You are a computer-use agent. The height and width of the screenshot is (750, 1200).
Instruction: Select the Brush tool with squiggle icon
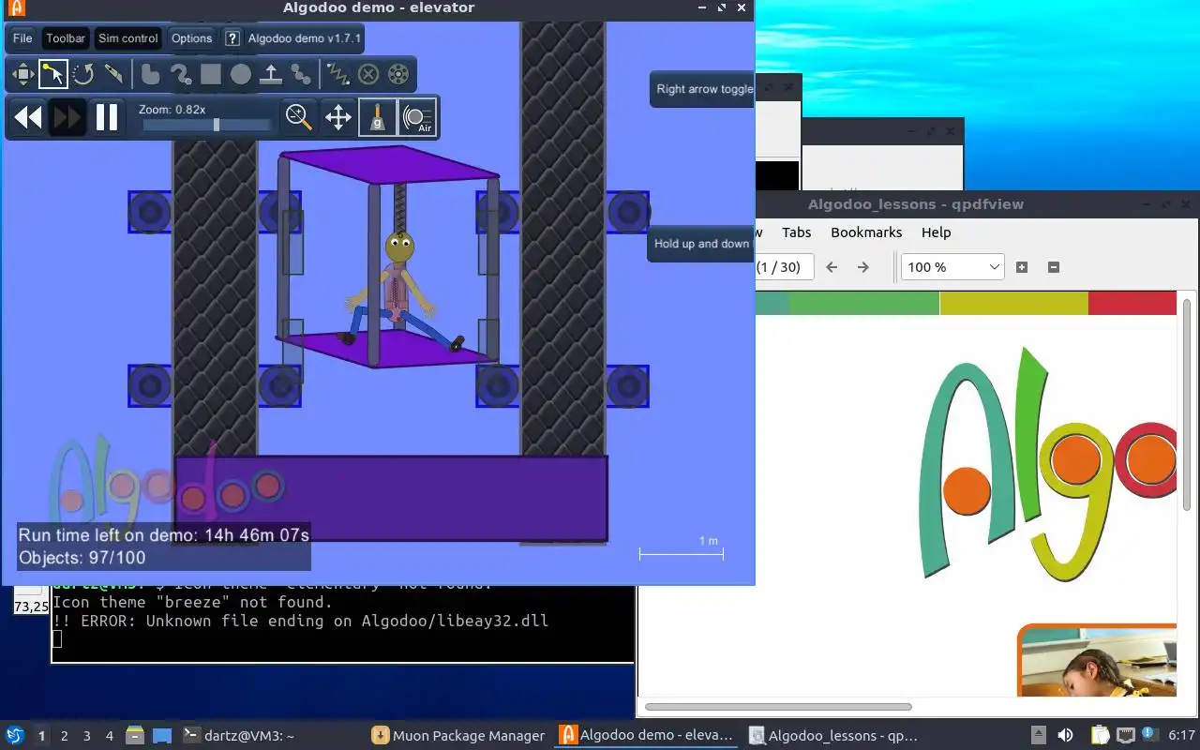180,74
